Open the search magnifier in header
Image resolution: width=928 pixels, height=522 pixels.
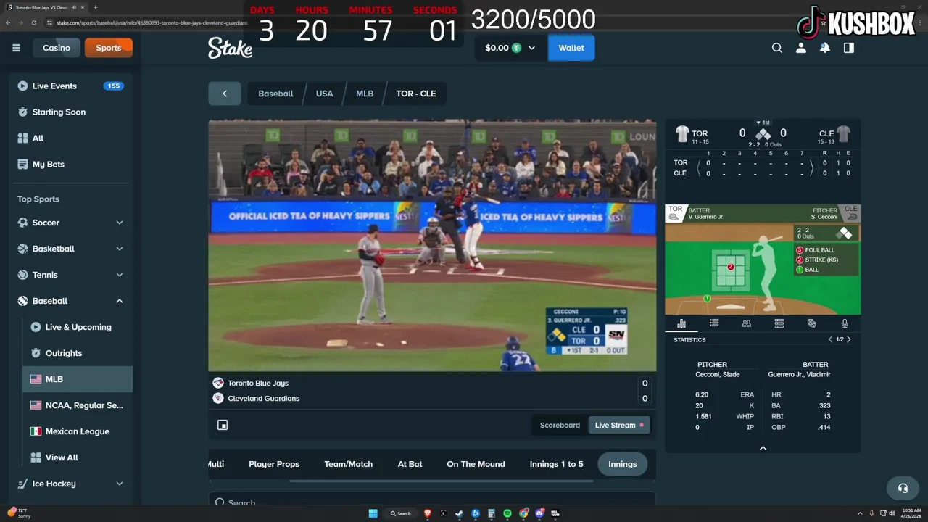777,48
